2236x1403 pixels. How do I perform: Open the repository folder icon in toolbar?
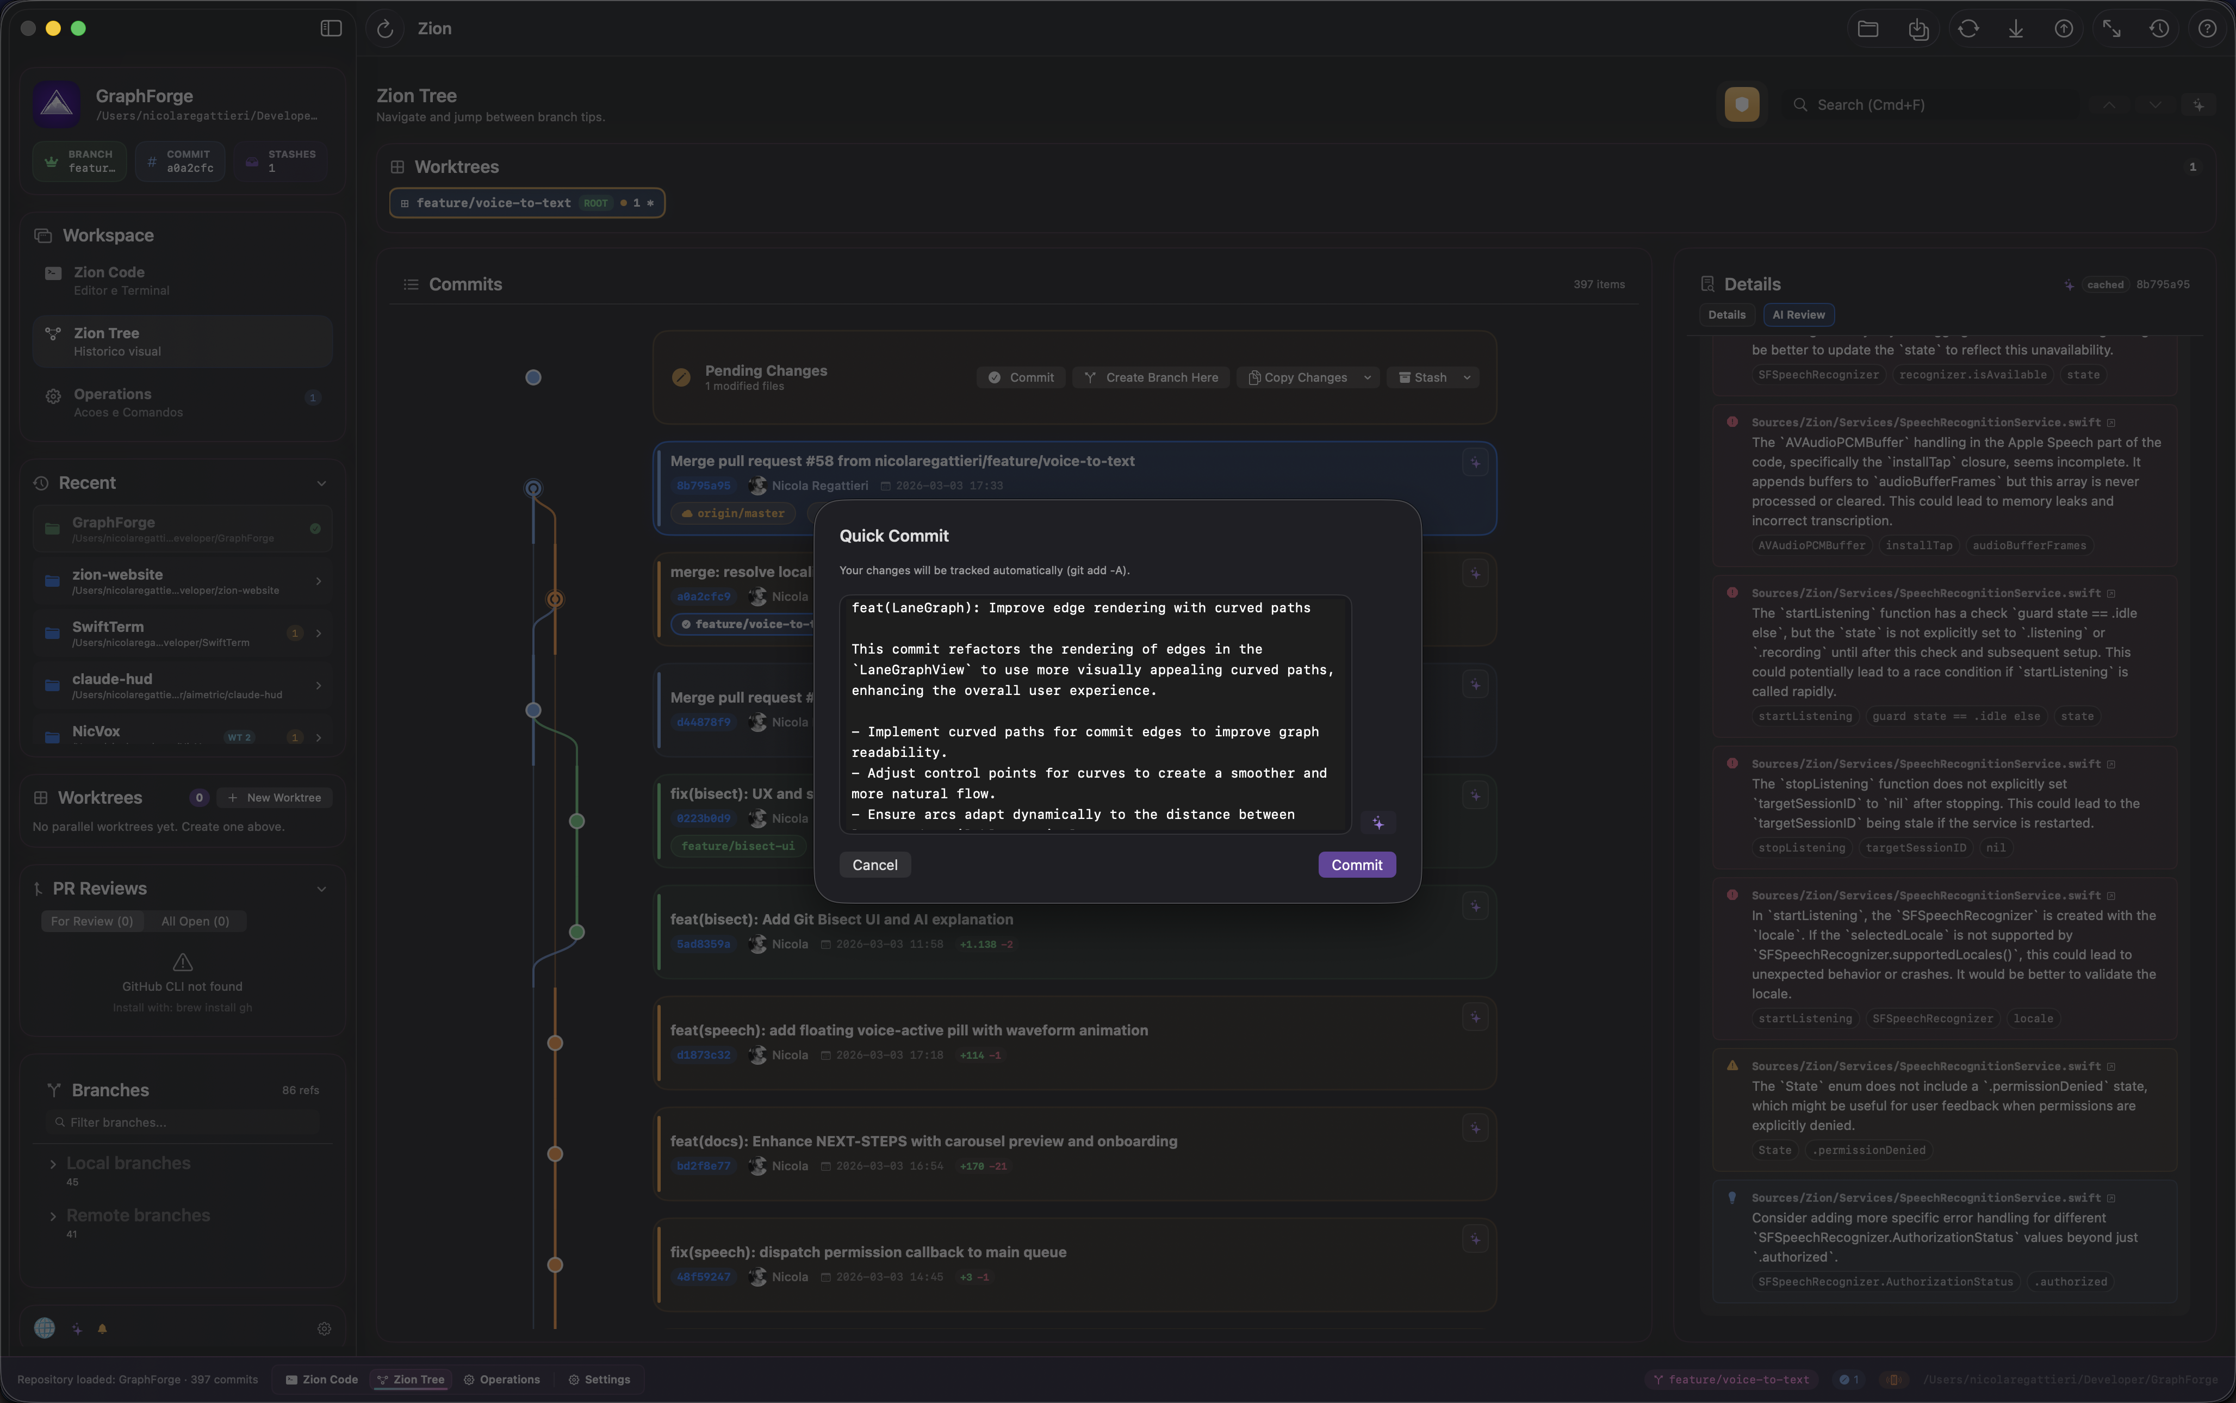click(x=1868, y=29)
